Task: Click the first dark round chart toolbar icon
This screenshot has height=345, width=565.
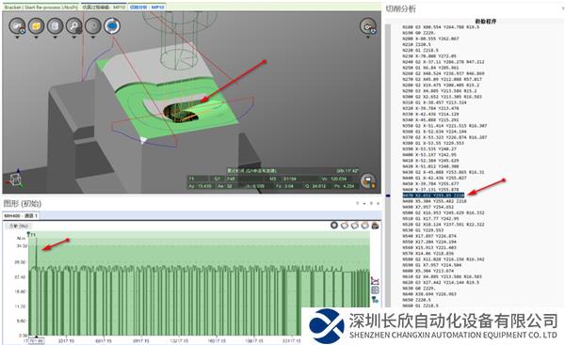Action: coord(334,226)
